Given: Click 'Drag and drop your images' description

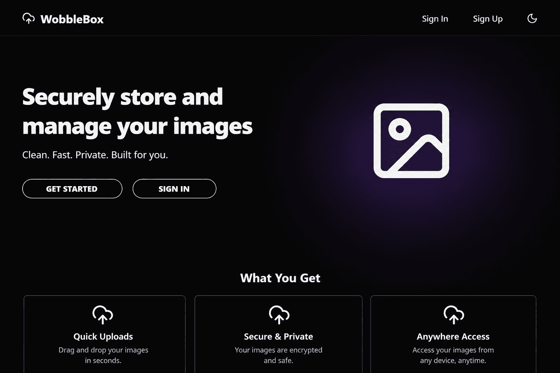Looking at the screenshot, I should [x=103, y=355].
